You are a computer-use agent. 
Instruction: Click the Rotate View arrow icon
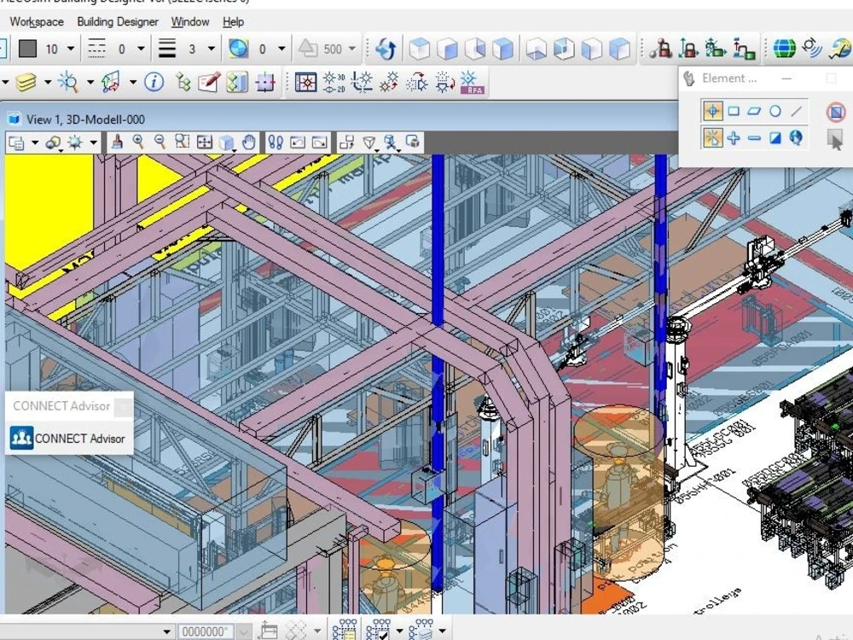[x=386, y=49]
